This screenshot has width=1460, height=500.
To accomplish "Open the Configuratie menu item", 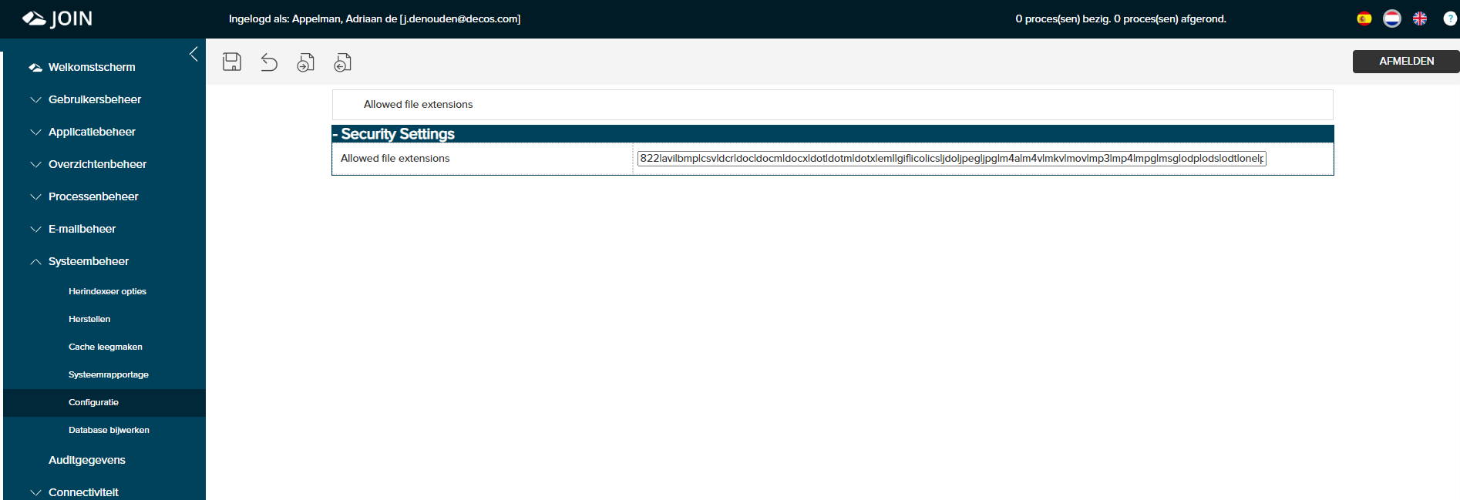I will click(x=93, y=402).
